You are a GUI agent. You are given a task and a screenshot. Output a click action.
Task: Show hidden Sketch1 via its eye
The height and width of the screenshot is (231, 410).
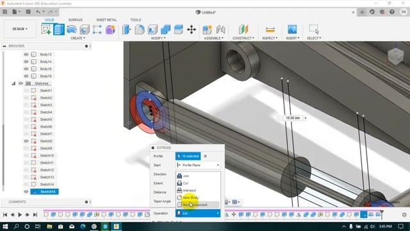click(x=26, y=90)
